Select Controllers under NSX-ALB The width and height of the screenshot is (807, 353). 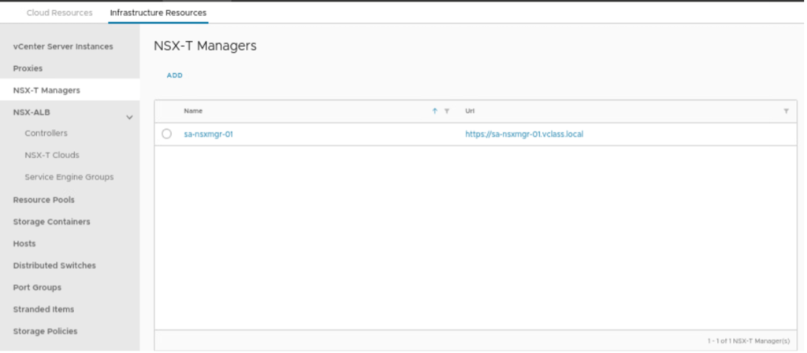(46, 134)
